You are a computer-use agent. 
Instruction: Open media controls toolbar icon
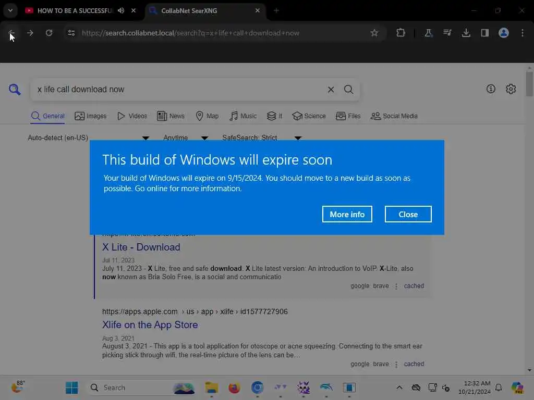(x=447, y=33)
